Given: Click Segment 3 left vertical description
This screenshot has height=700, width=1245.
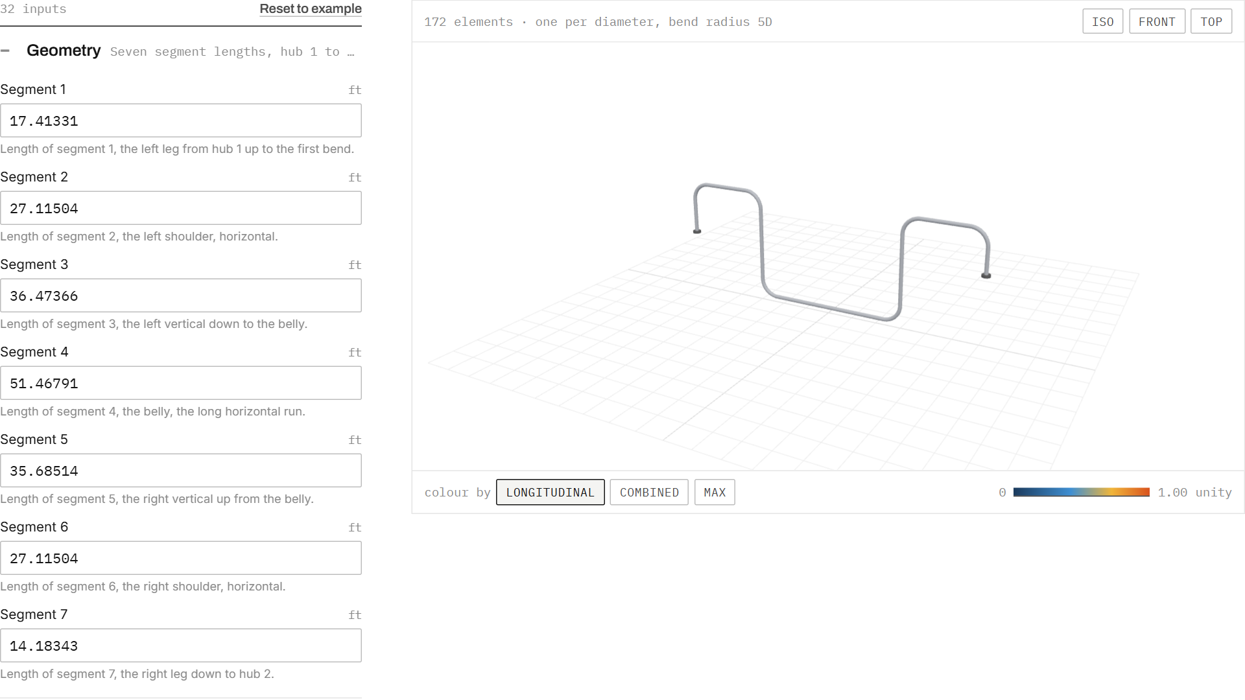Looking at the screenshot, I should click(x=154, y=323).
